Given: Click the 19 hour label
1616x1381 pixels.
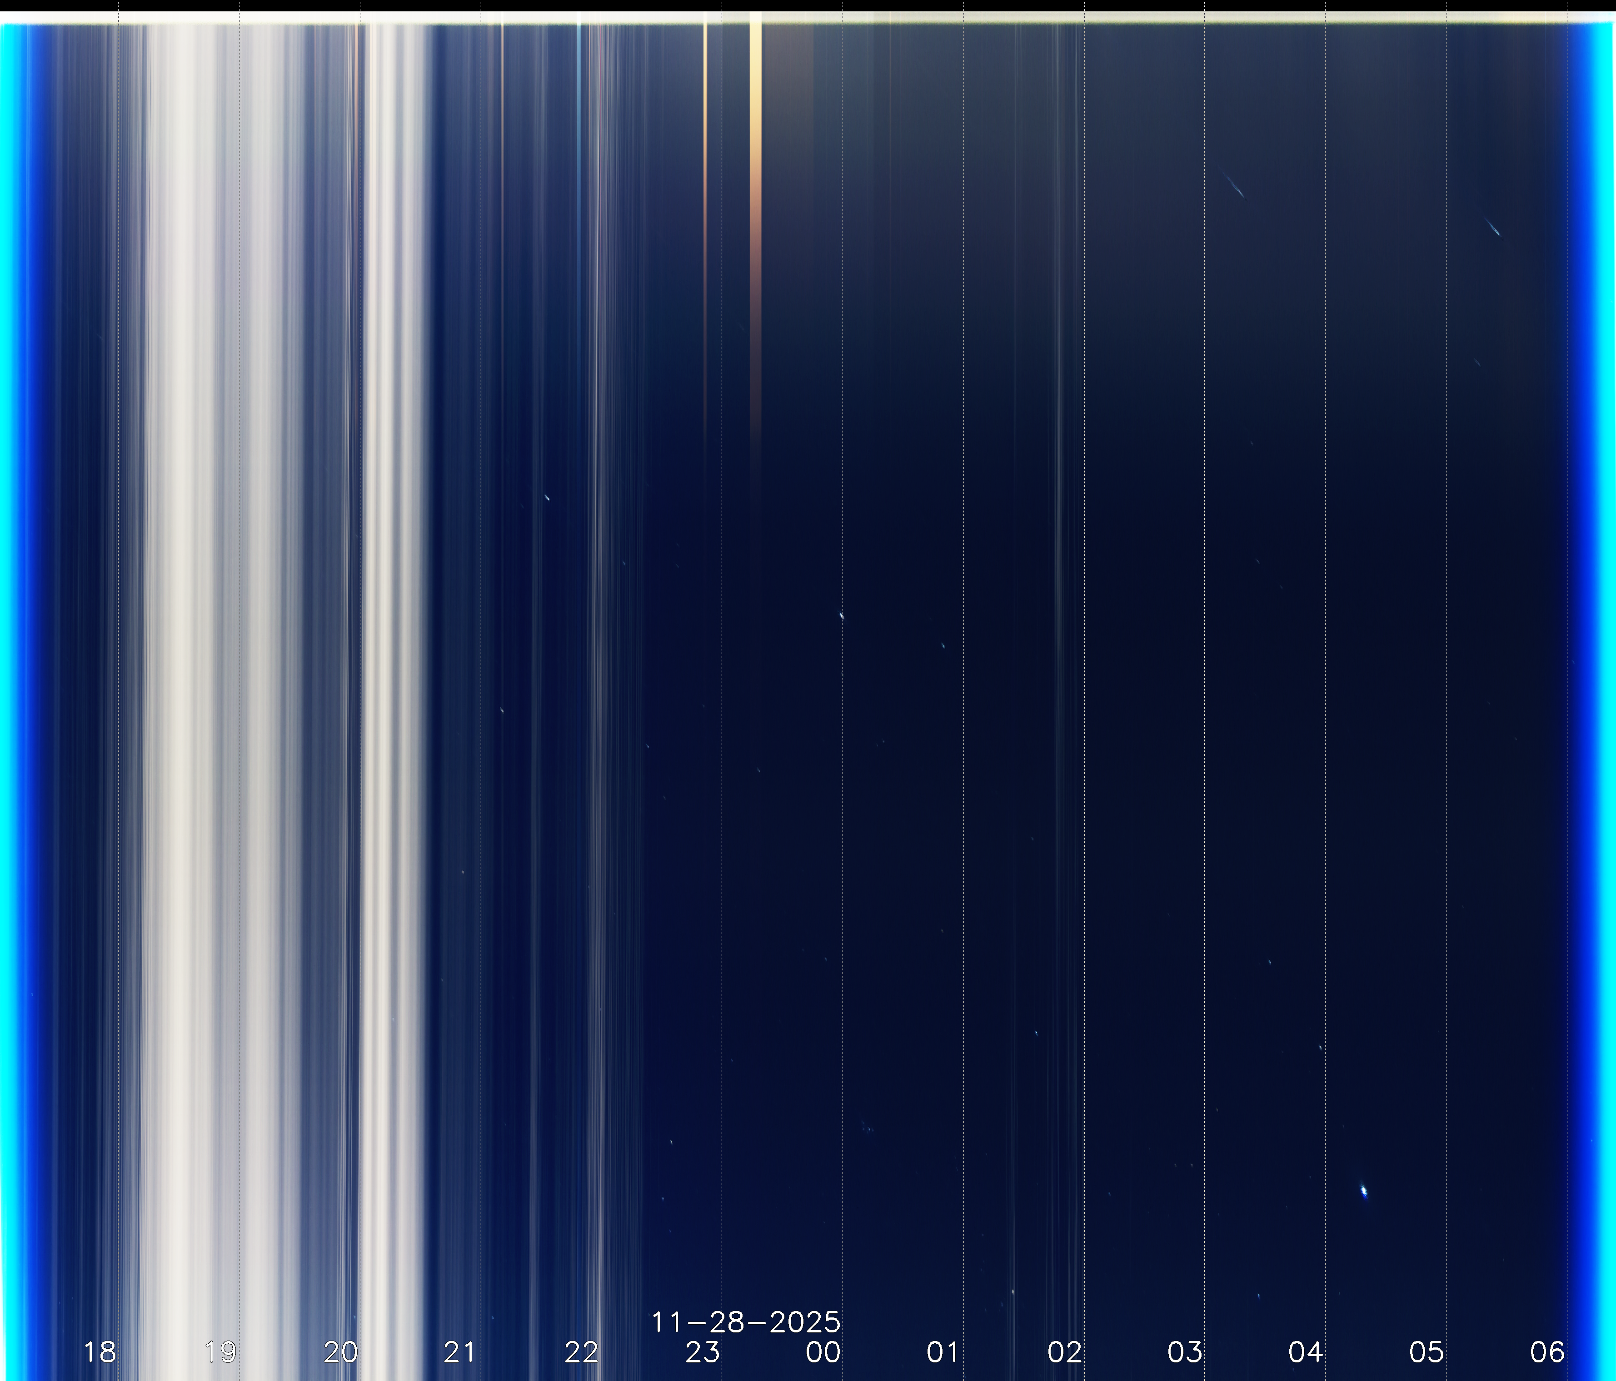Looking at the screenshot, I should tap(220, 1352).
